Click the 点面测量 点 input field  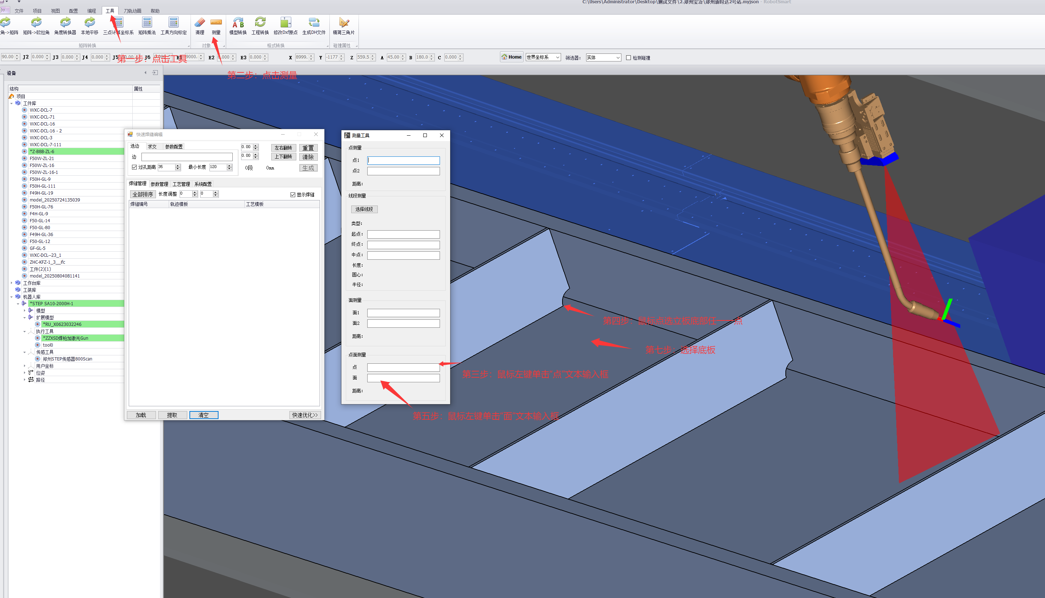(403, 368)
